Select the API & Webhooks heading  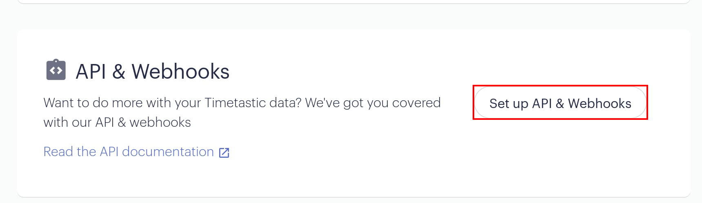point(153,71)
